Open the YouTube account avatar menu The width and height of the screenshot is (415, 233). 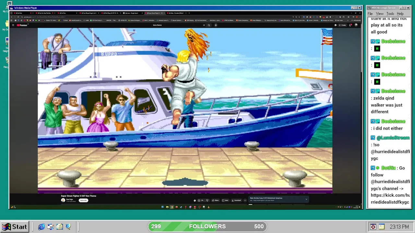[356, 25]
